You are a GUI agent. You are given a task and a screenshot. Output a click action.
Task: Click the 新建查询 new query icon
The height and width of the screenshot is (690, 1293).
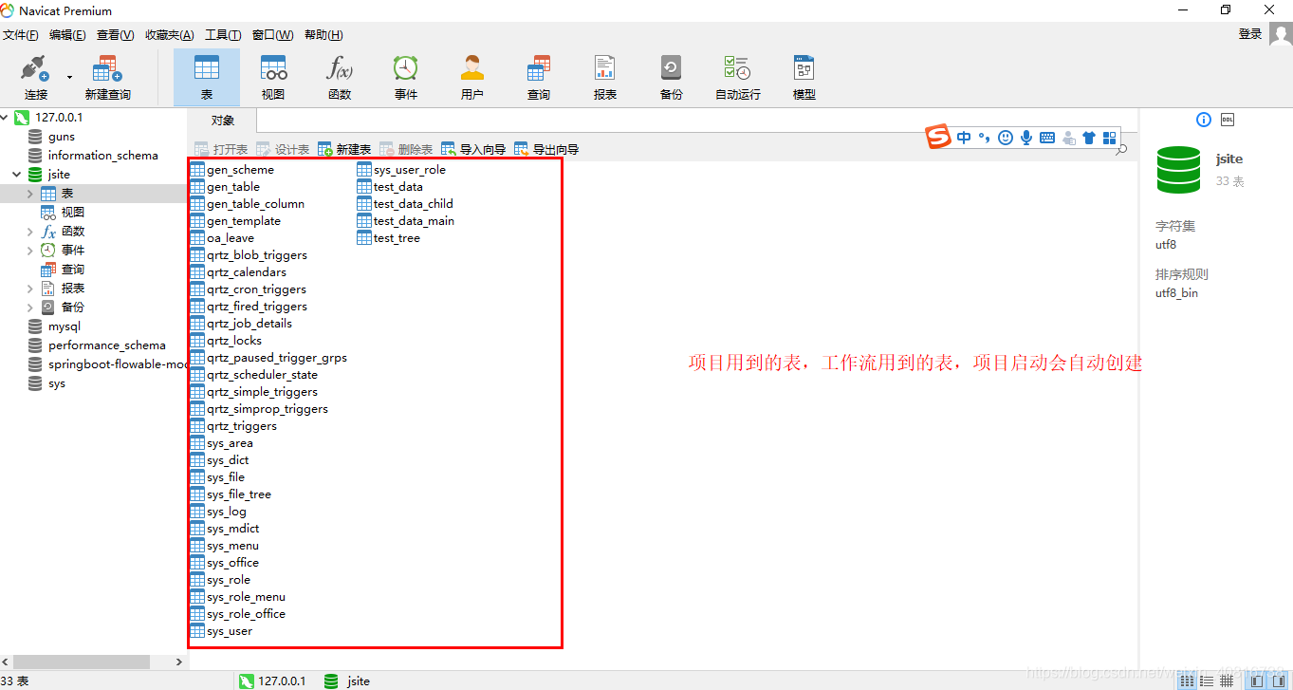click(x=107, y=77)
